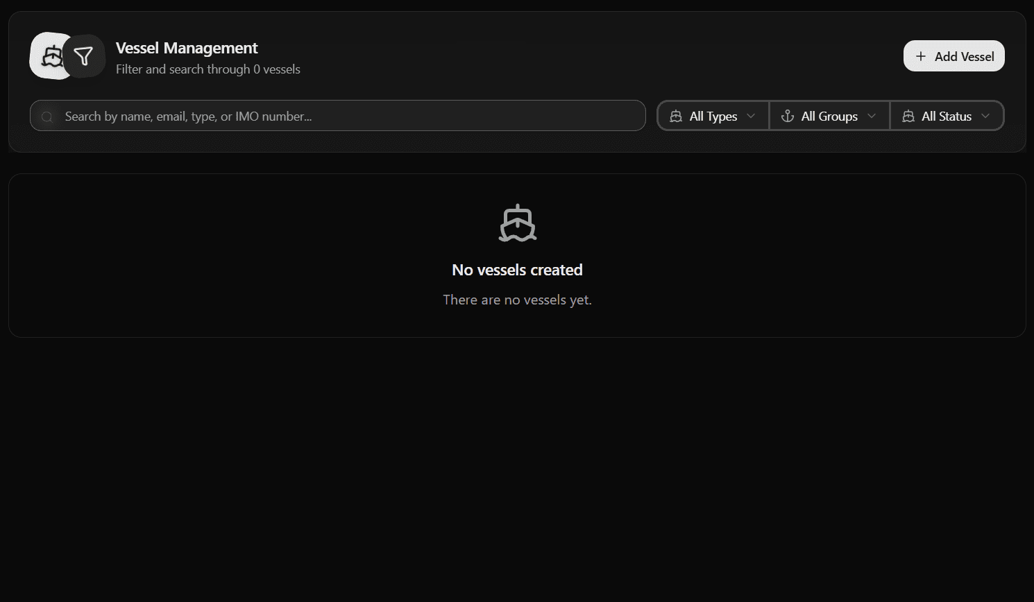Click the funnel filter icon in the header
The image size is (1034, 602).
coord(84,56)
